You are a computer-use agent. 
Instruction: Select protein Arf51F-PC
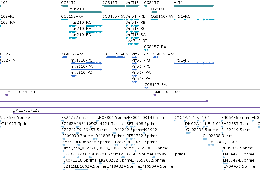coord(134,69)
